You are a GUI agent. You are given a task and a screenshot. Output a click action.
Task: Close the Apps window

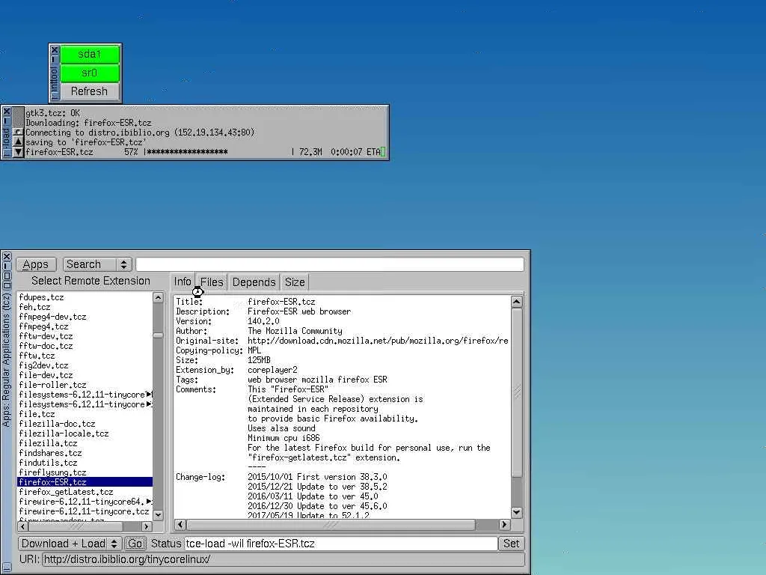tap(6, 257)
